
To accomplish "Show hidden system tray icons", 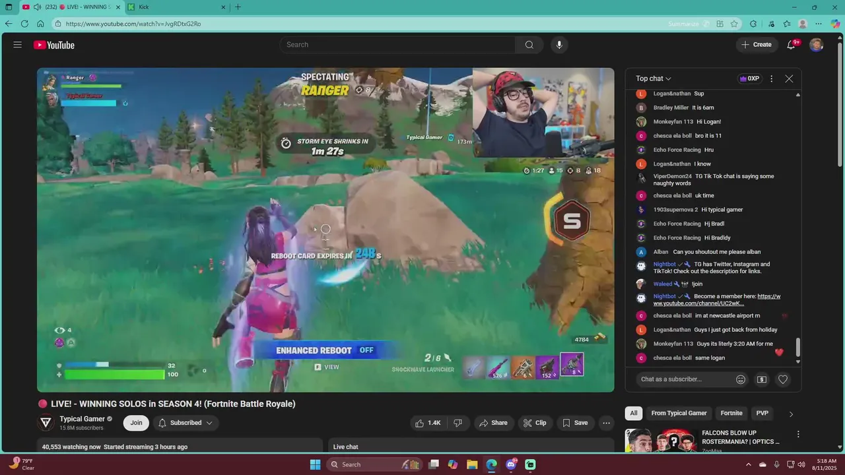I will pos(749,464).
